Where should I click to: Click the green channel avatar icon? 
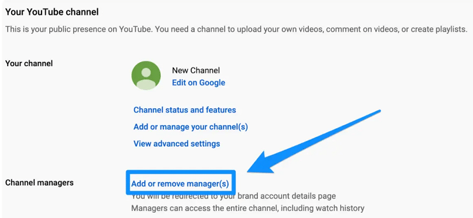coord(146,76)
